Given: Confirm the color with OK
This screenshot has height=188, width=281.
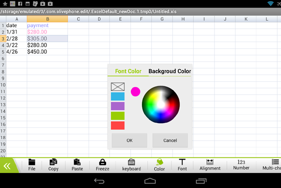Looking at the screenshot, I should (129, 141).
